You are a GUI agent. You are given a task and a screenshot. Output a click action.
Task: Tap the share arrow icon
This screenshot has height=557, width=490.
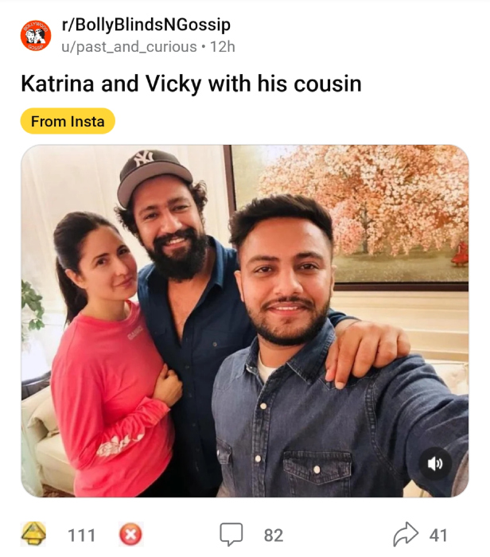[406, 535]
